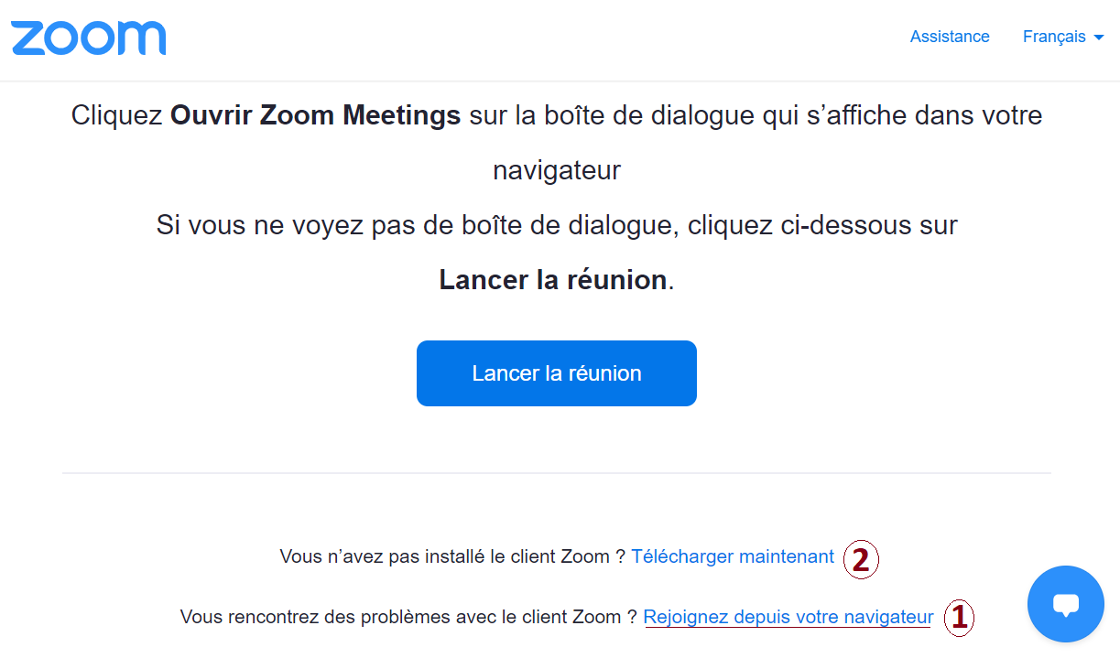
Task: Click the Zoom logo
Action: pyautogui.click(x=89, y=38)
